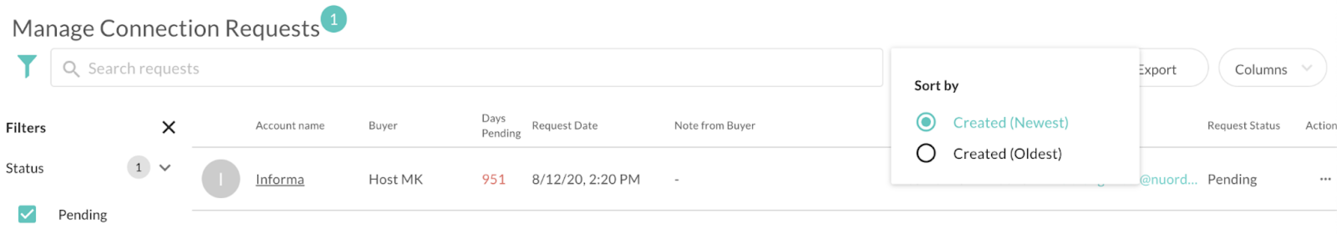Click the Search requests input field
The width and height of the screenshot is (1337, 234).
click(467, 68)
